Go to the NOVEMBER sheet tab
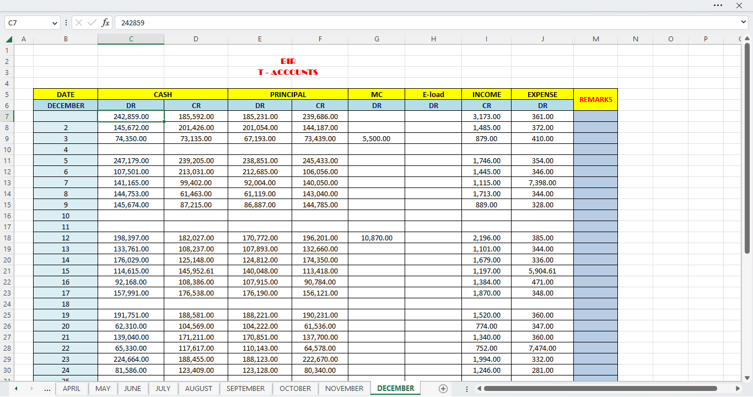Viewport: 753px width, 397px height. click(345, 389)
